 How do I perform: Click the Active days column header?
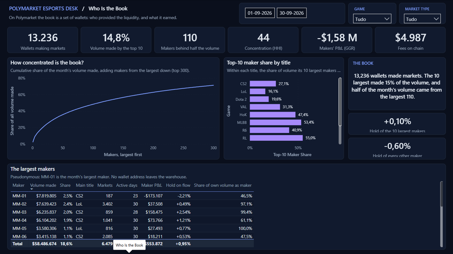(x=127, y=185)
